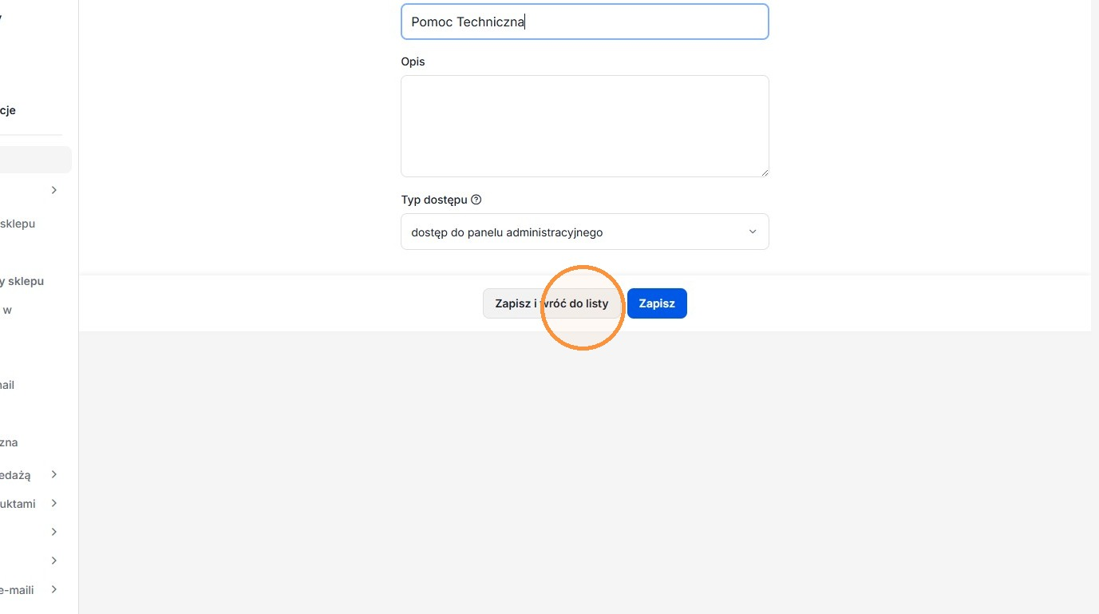Expand the sidebar chevron below the highlighted item
The image size is (1099, 614).
pyautogui.click(x=54, y=190)
